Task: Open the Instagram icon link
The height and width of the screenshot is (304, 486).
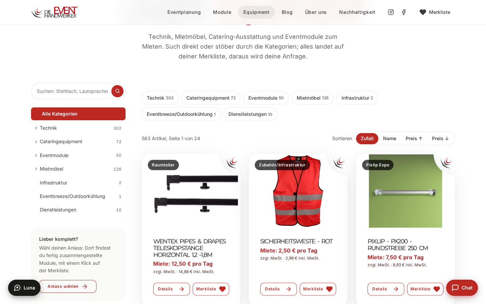Action: (391, 12)
